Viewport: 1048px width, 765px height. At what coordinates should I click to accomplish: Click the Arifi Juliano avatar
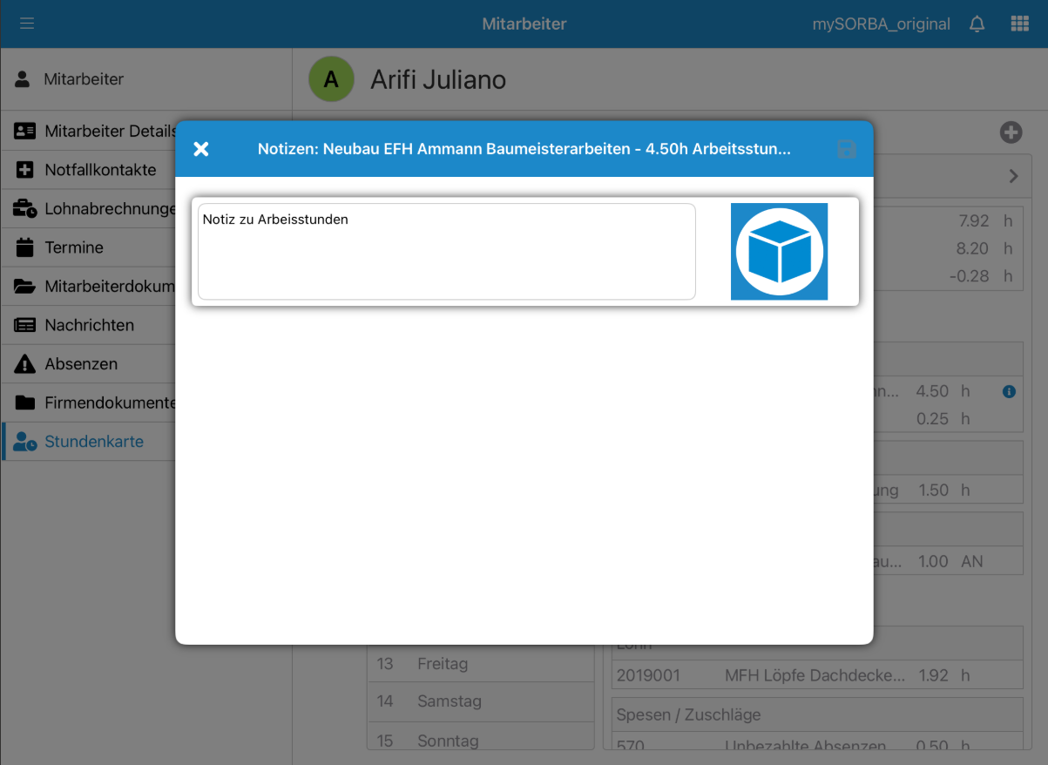point(331,79)
